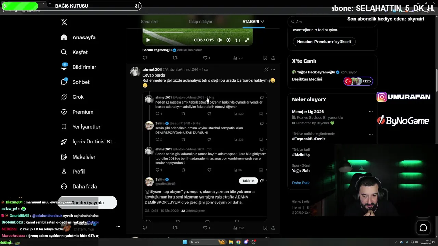Image resolution: width=438 pixels, height=246 pixels.
Task: Like the video post with 1 like
Action: point(206,58)
